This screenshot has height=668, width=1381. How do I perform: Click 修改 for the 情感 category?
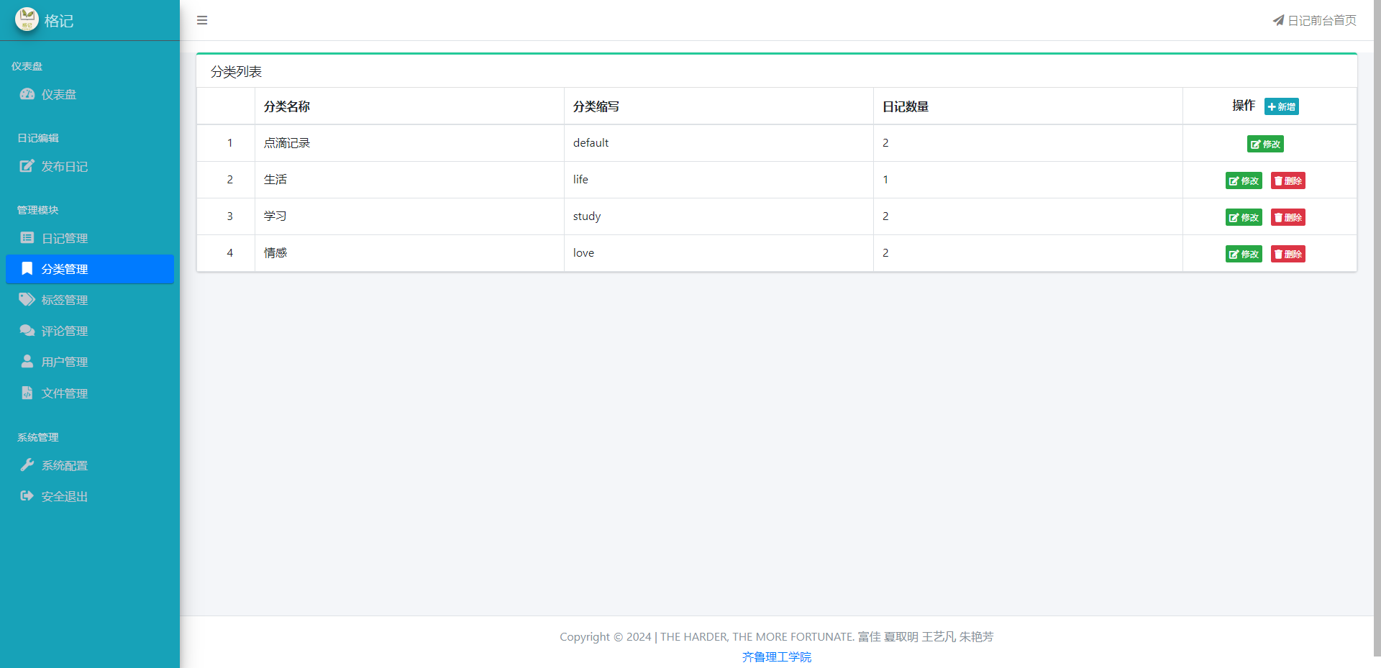[x=1244, y=254]
